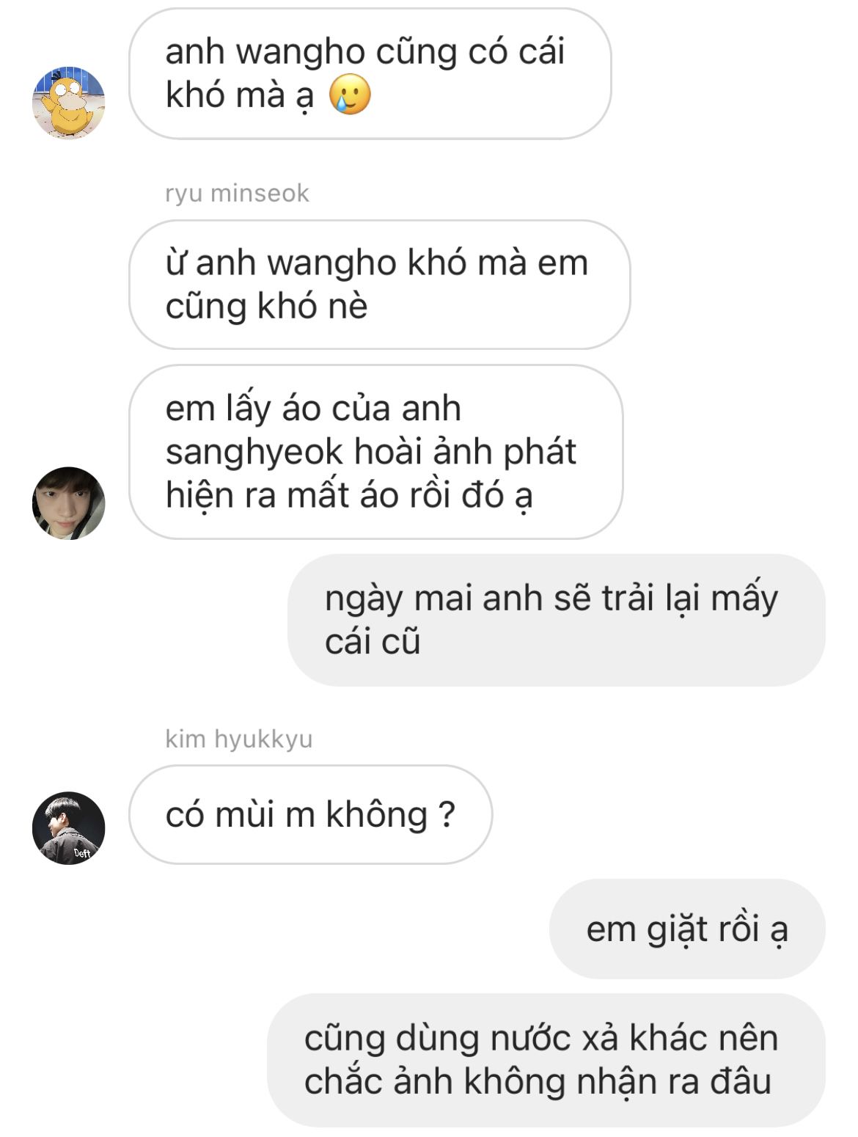Select message 'ừ anh wangho khó mà em'
Viewport: 858px width, 1137px height.
379,285
